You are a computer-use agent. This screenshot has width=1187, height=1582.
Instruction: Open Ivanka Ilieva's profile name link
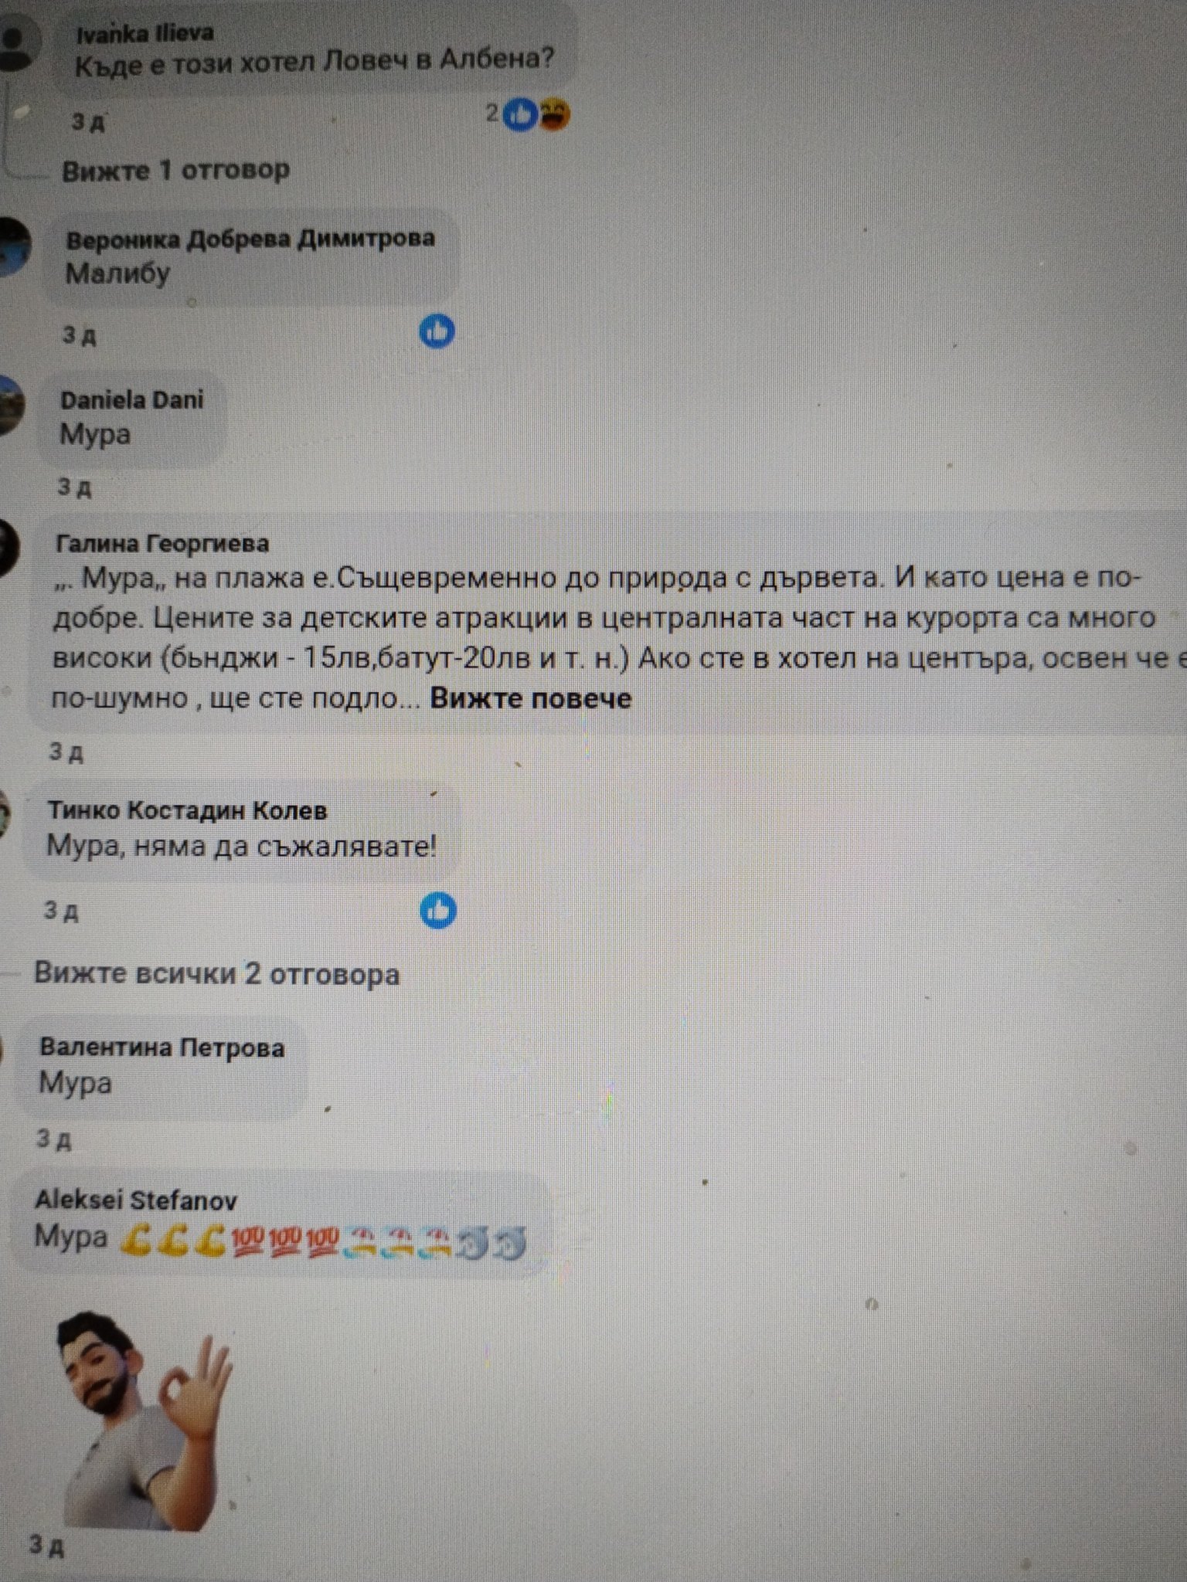point(146,33)
